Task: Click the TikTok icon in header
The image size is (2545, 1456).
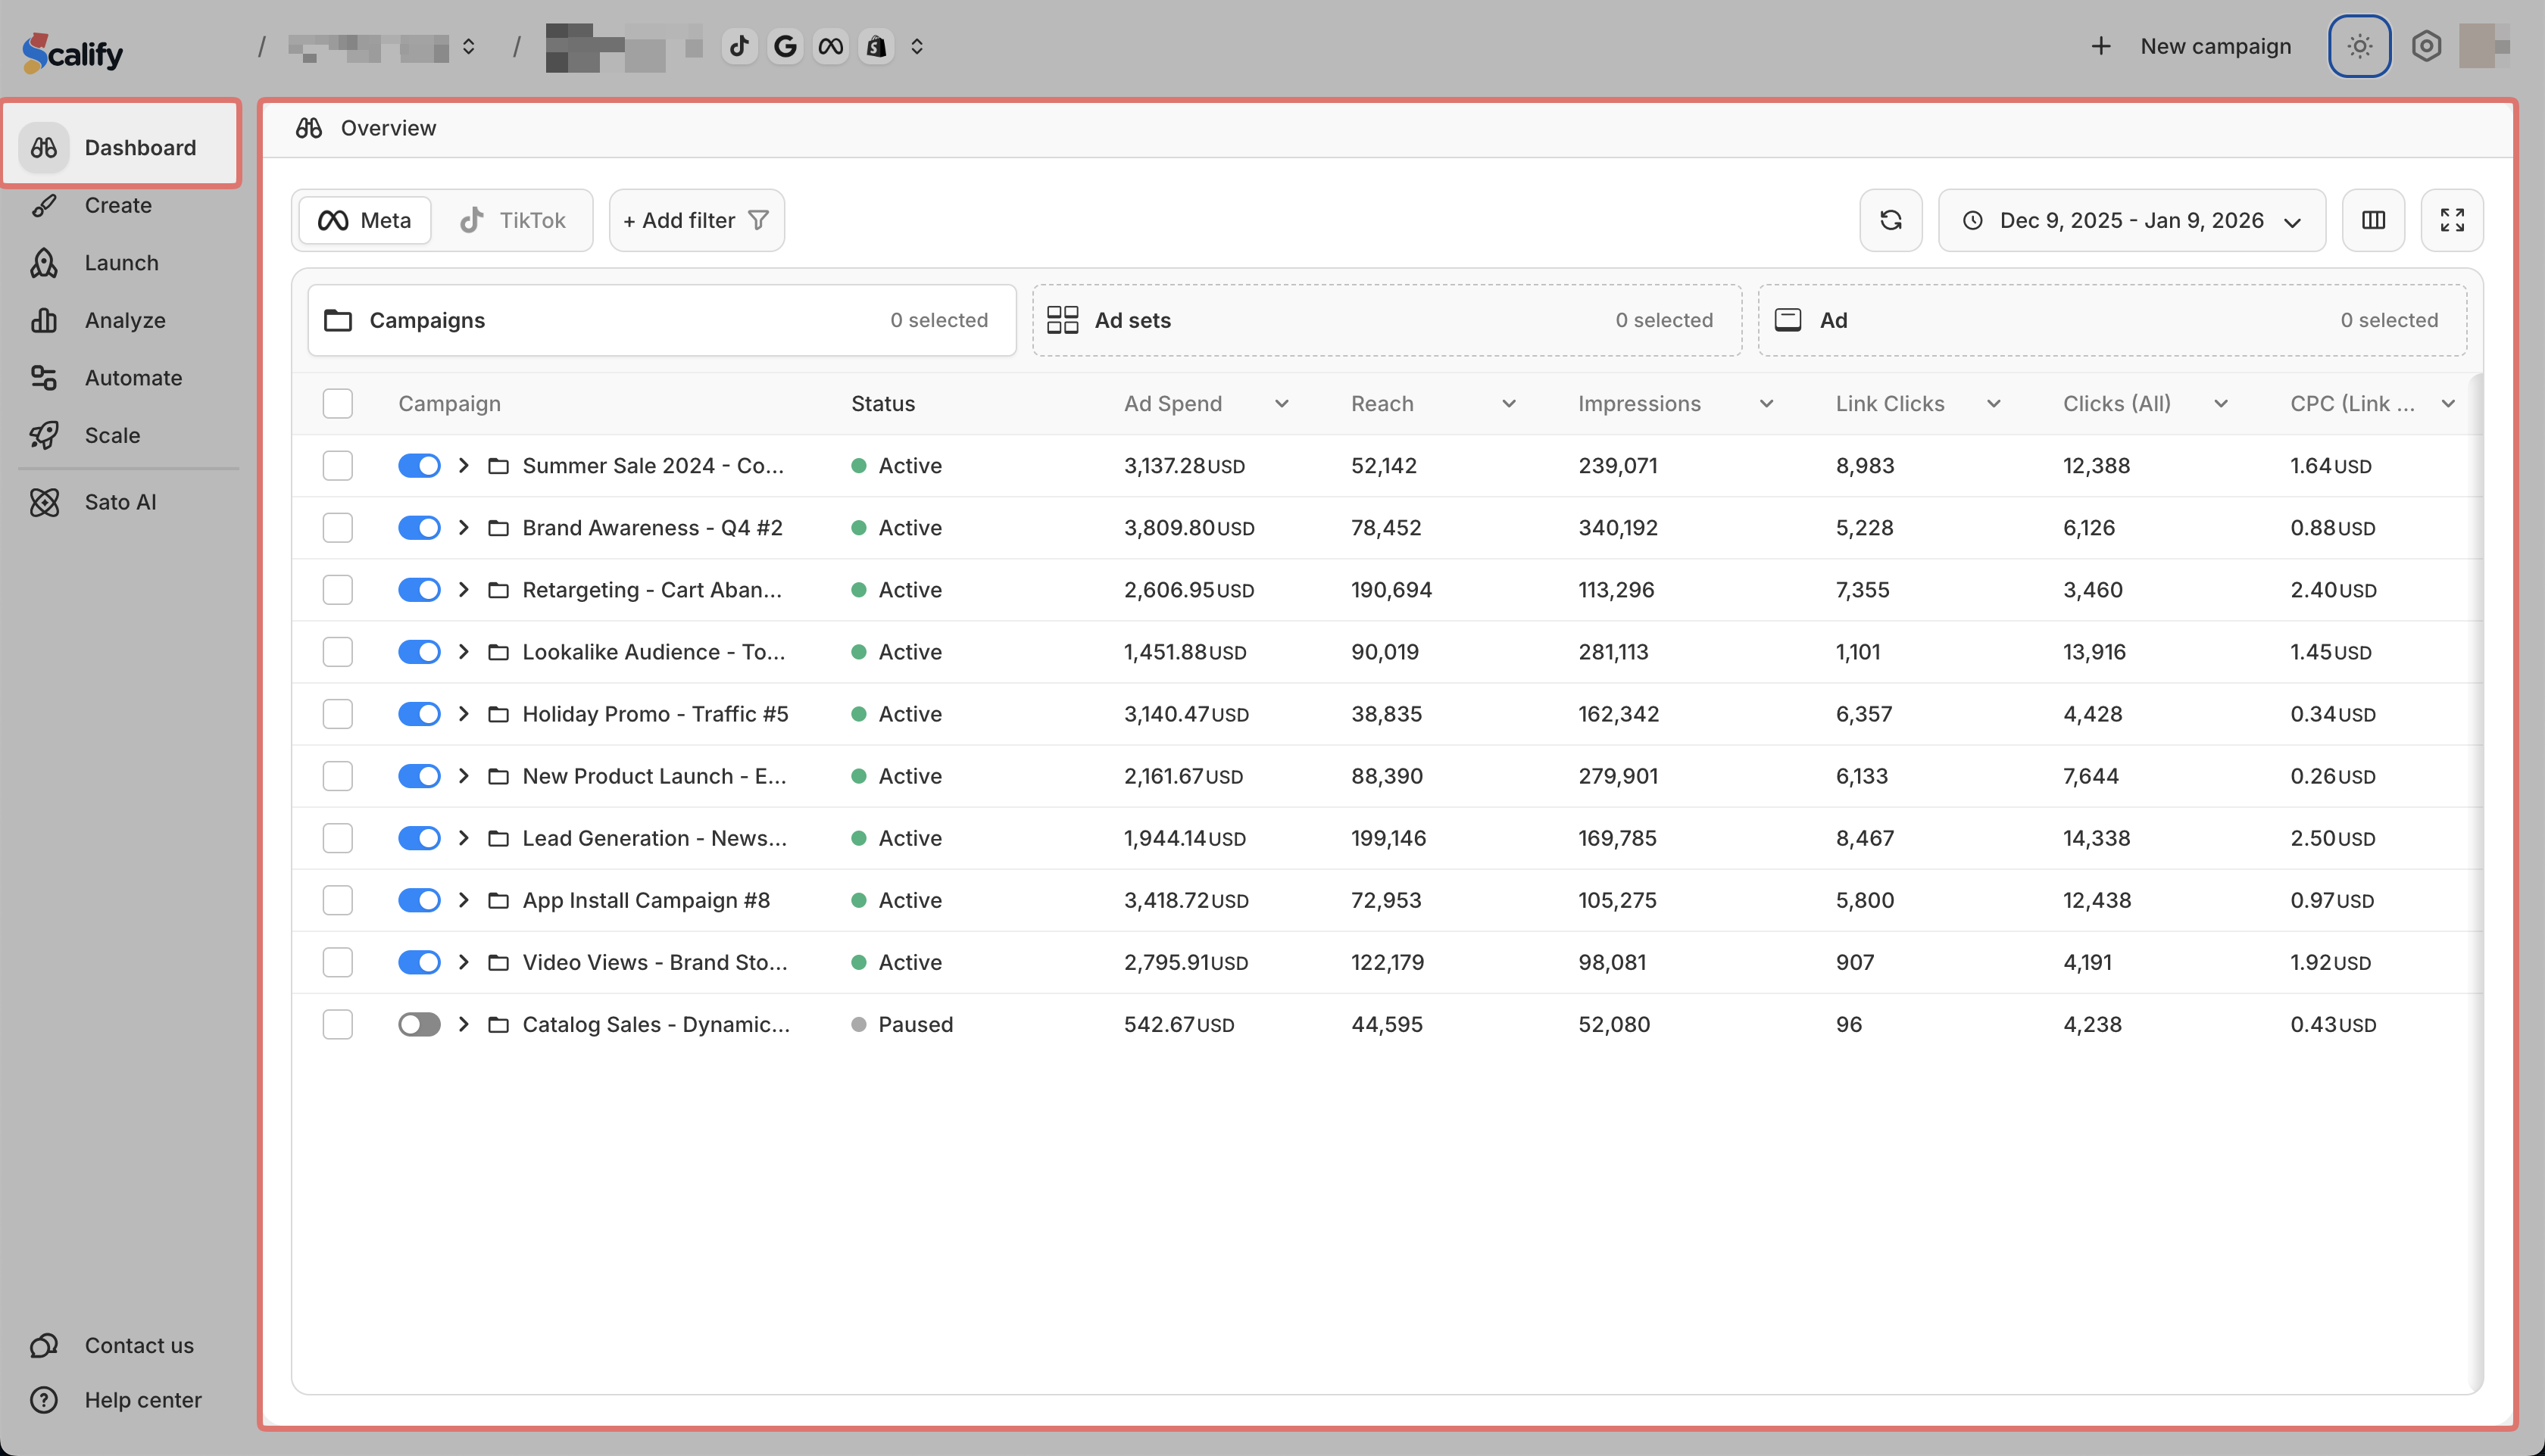Action: tap(739, 46)
